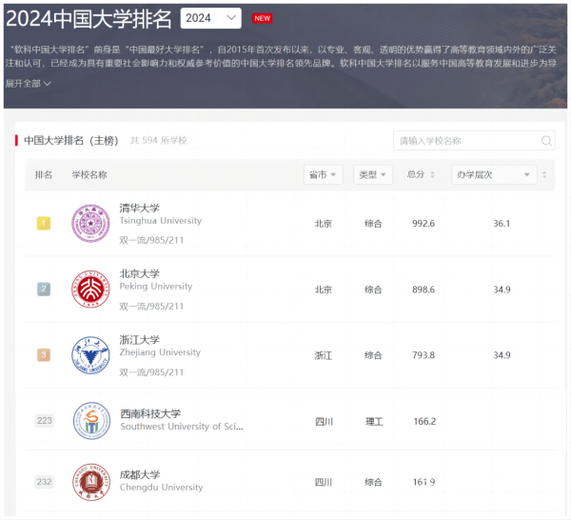Open the 2024 year dropdown
Viewport: 571px width, 520px height.
[x=210, y=18]
